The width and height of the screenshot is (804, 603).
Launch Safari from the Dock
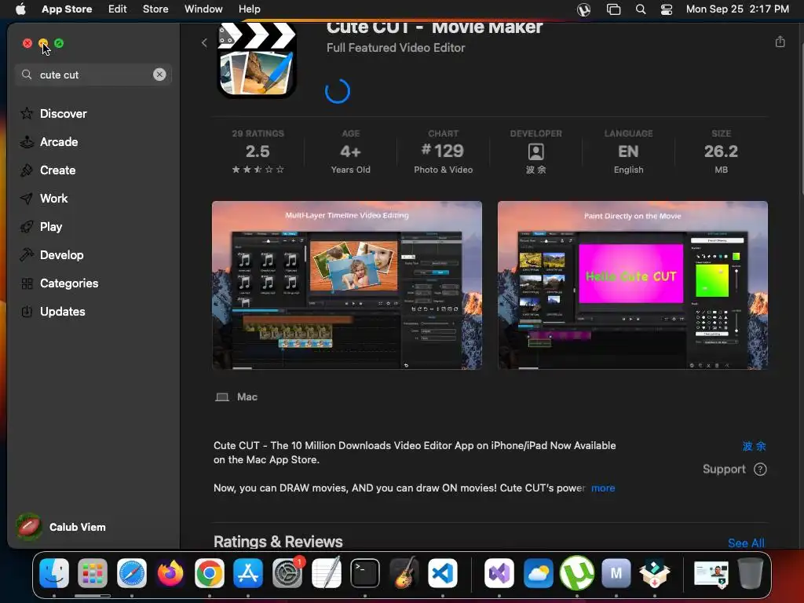tap(132, 572)
